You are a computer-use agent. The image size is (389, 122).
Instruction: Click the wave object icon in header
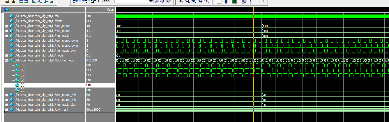click(x=6, y=10)
